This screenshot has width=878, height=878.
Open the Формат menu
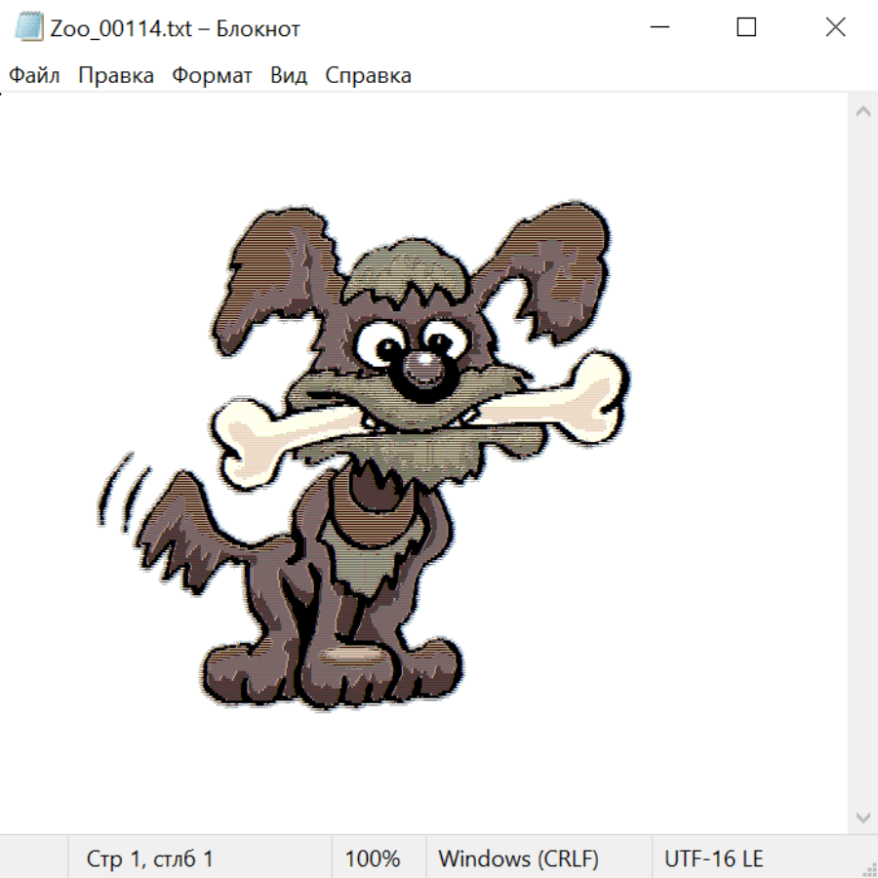point(212,76)
